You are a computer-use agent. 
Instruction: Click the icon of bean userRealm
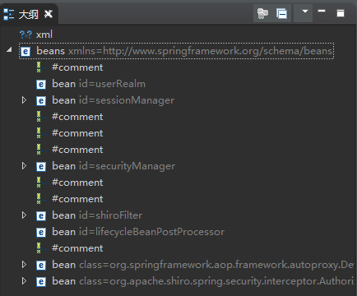click(41, 85)
